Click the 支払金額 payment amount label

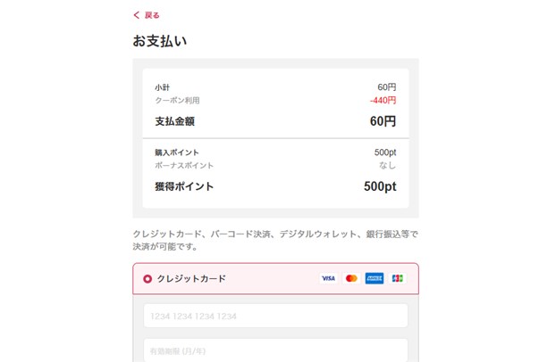[x=175, y=121]
